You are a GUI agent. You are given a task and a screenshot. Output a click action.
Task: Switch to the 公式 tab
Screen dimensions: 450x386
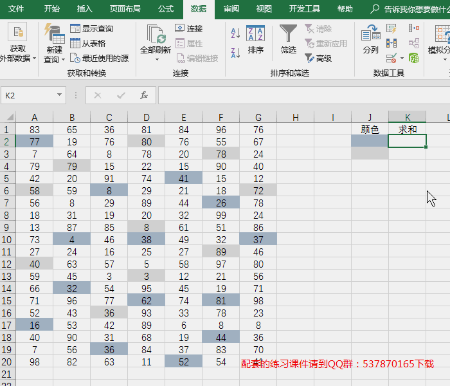(x=166, y=9)
